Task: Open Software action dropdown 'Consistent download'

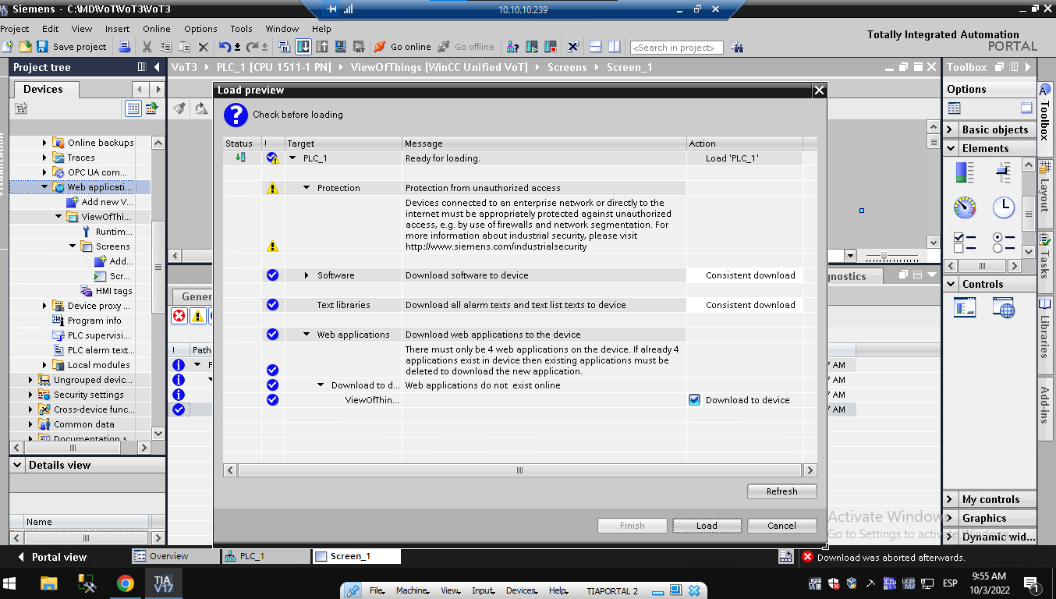Action: click(x=744, y=275)
